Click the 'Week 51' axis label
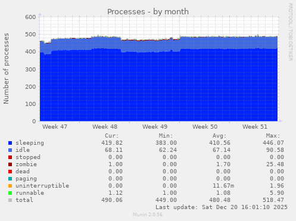296x221 pixels. [x=255, y=127]
